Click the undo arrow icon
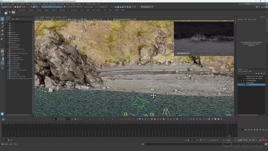Screen dimensions: 268x151 click(x=22, y=7)
